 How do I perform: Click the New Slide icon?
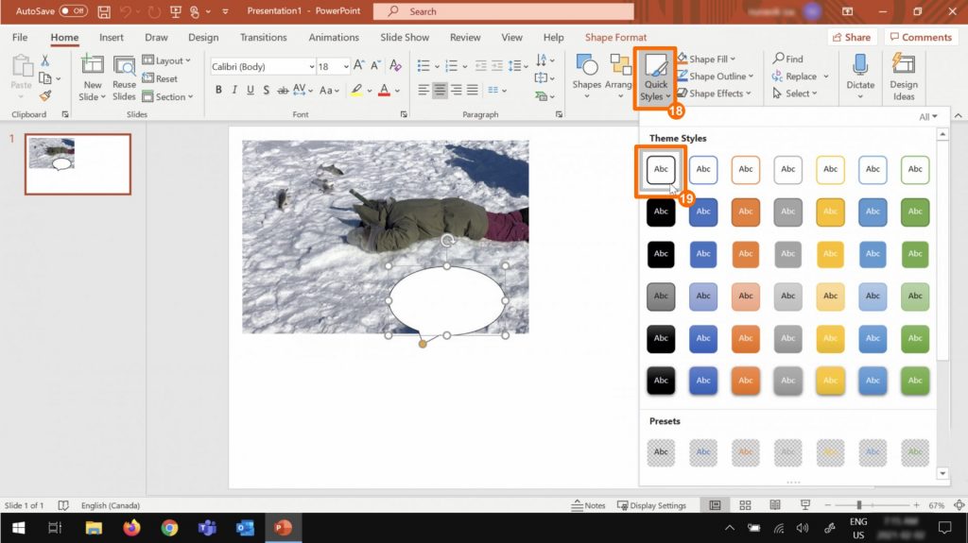[x=92, y=66]
